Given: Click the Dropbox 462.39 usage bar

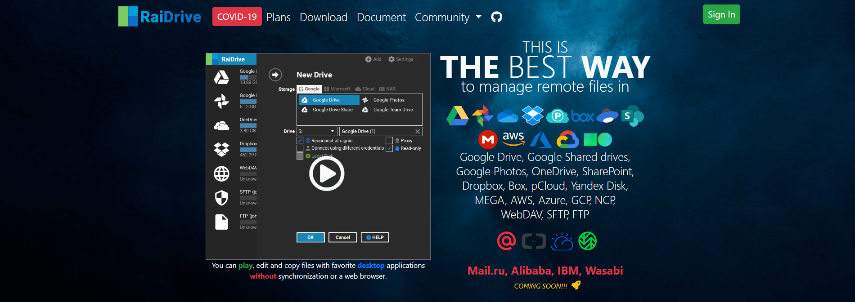Looking at the screenshot, I should (x=248, y=150).
